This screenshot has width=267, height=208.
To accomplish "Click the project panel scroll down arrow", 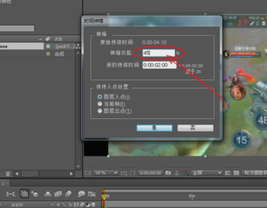I will (x=78, y=166).
